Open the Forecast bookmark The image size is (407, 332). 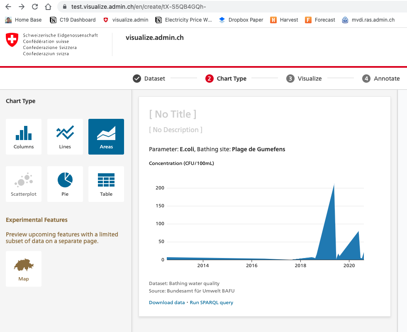coord(320,20)
